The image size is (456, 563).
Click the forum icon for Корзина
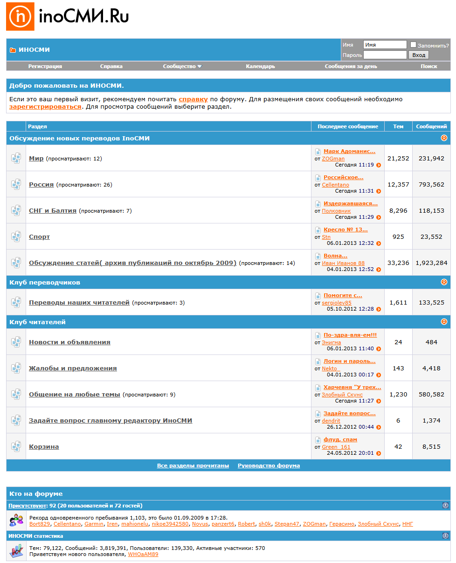pyautogui.click(x=16, y=446)
